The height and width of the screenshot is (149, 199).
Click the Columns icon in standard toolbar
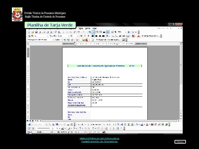tap(104, 32)
